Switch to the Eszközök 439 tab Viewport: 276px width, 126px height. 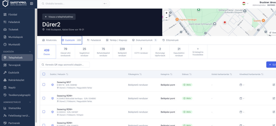72,40
